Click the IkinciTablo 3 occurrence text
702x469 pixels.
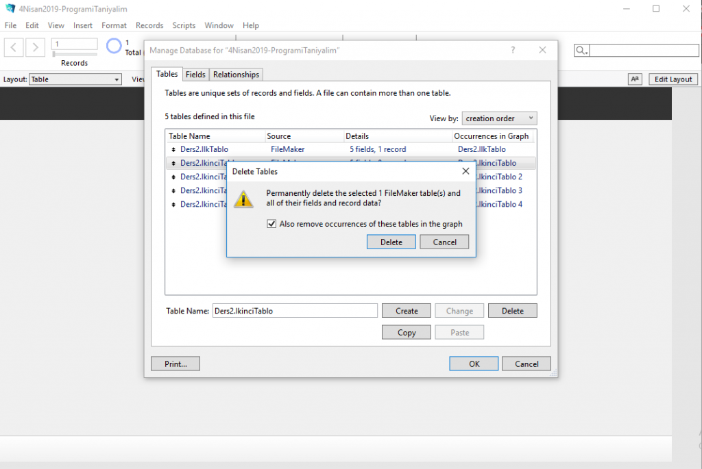click(x=500, y=191)
